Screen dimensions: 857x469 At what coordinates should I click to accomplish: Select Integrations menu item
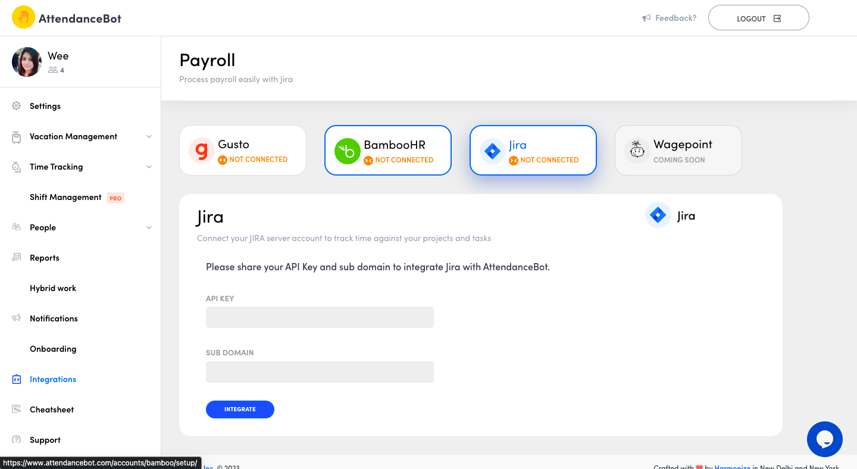(x=53, y=379)
